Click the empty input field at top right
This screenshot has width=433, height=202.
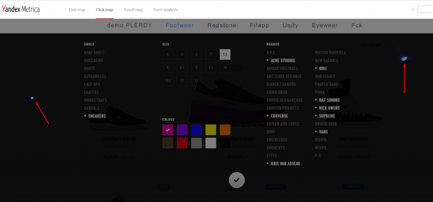pyautogui.click(x=425, y=9)
